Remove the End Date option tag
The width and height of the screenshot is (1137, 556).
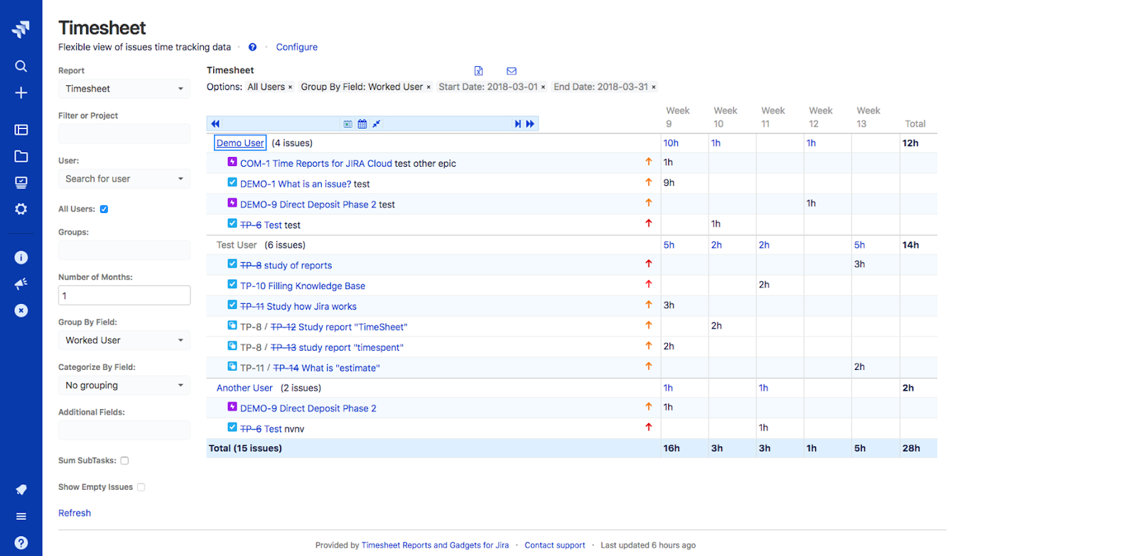(x=654, y=87)
